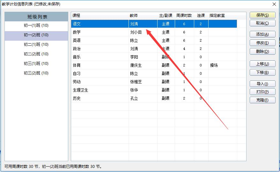Screen dimensions: 280x172
Task: Select the 政治 course row
Action: point(154,49)
